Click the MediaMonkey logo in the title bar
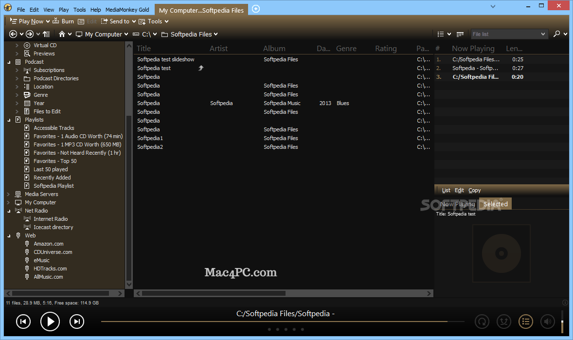 [x=8, y=8]
